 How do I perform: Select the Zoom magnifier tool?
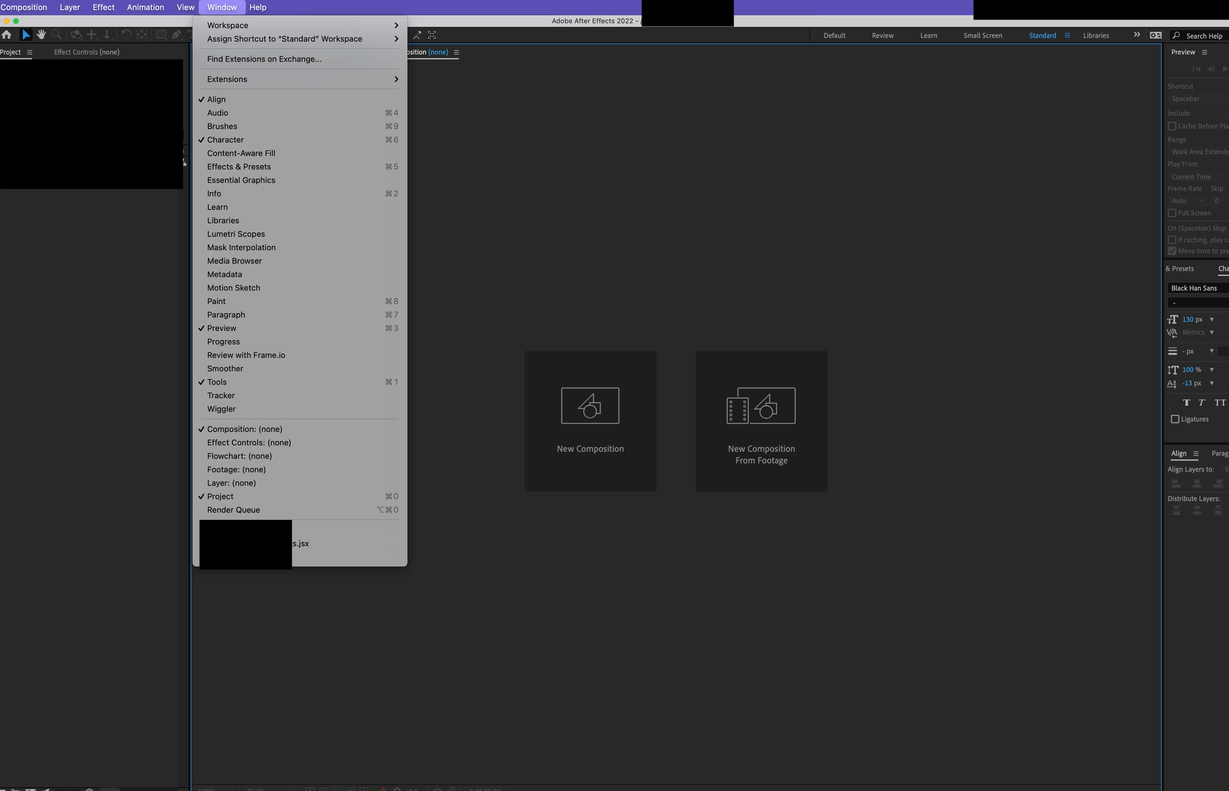(x=57, y=35)
